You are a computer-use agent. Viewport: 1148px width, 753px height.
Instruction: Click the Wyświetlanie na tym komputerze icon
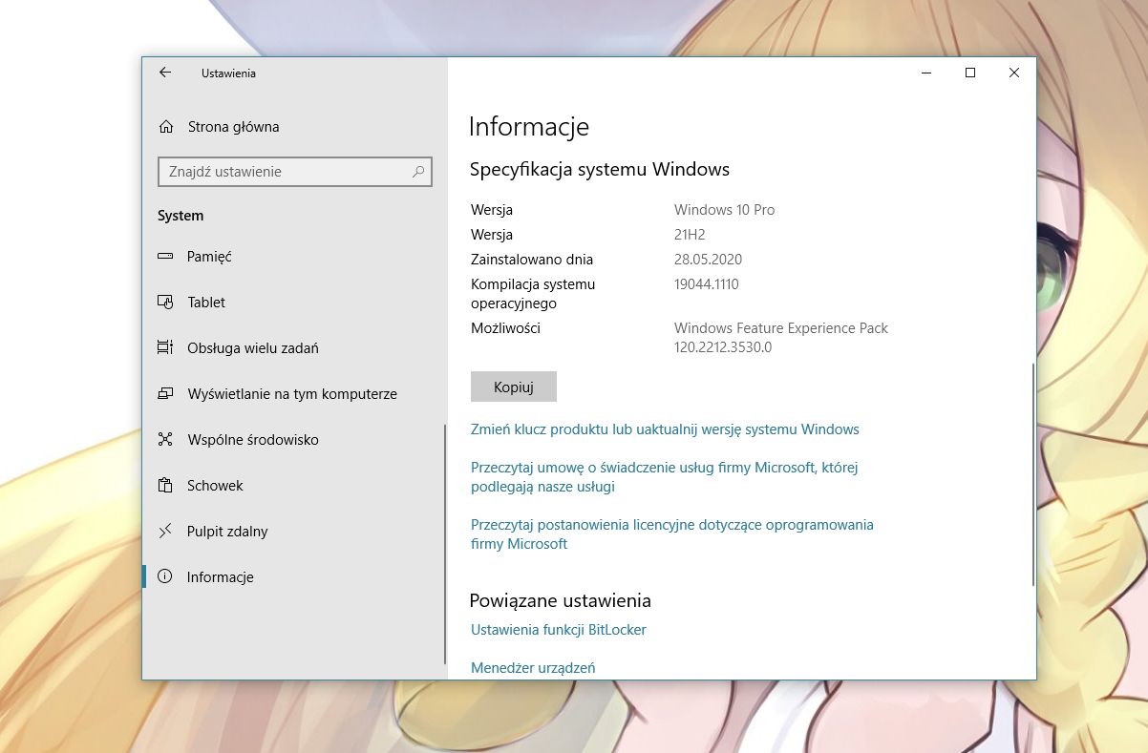tap(165, 394)
